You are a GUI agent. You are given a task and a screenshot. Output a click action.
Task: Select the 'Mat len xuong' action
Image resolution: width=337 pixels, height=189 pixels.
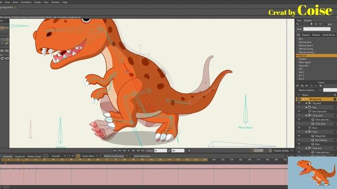pos(305,49)
